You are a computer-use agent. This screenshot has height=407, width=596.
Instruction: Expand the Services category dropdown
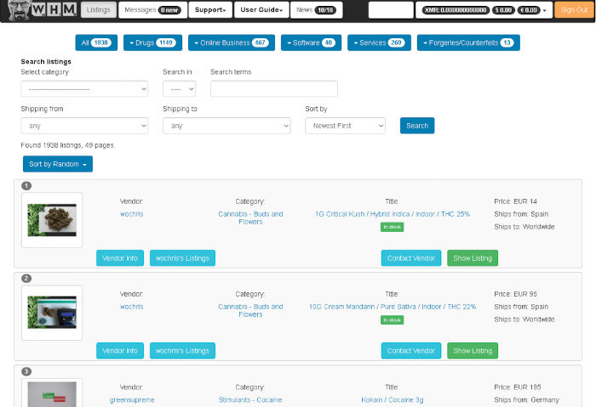click(379, 42)
